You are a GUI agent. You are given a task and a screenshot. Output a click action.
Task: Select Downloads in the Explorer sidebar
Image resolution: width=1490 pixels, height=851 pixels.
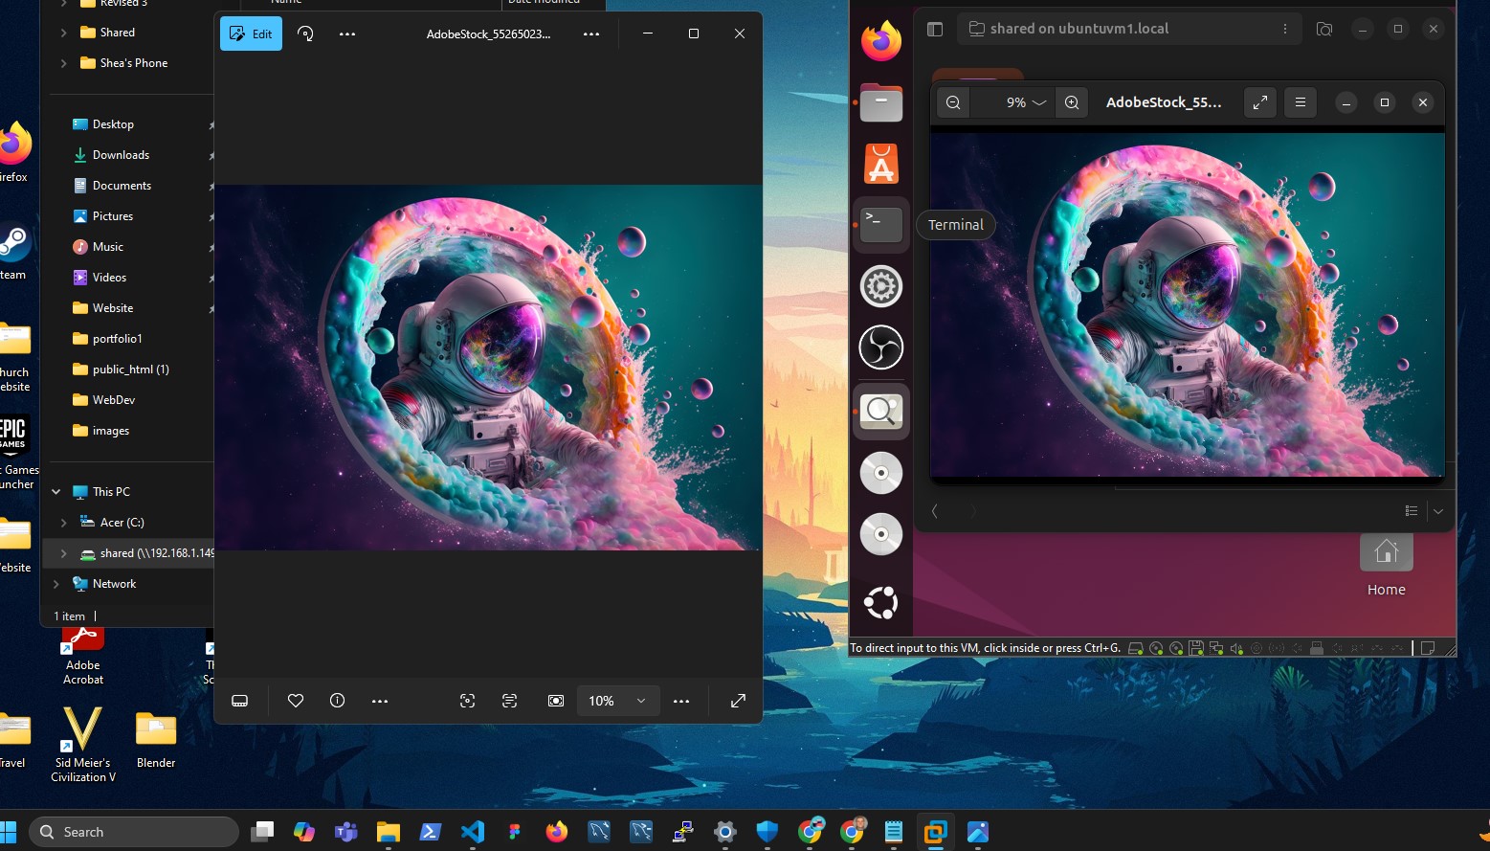(121, 155)
